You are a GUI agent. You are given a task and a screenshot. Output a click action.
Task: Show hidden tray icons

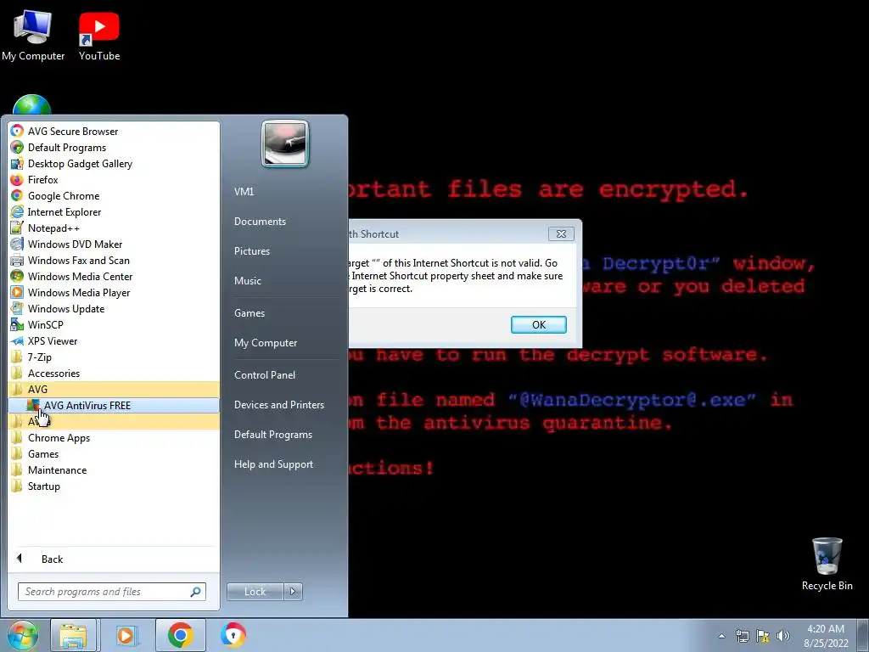721,636
